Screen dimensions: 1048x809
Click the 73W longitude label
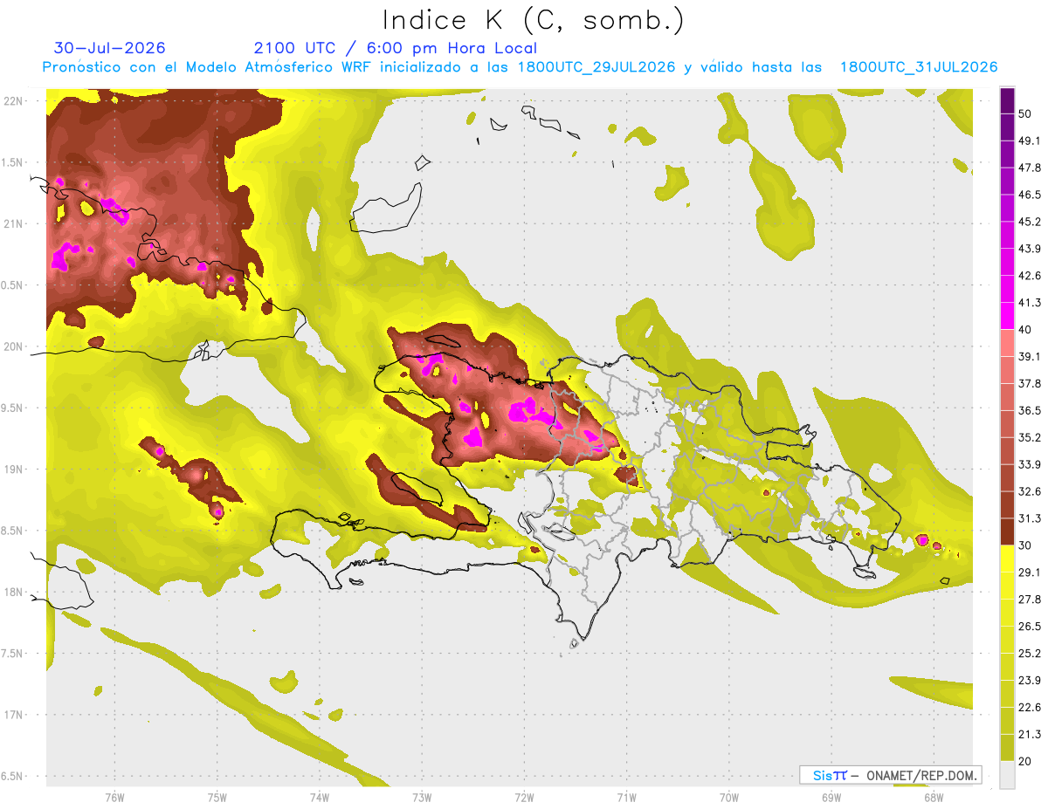pos(422,797)
